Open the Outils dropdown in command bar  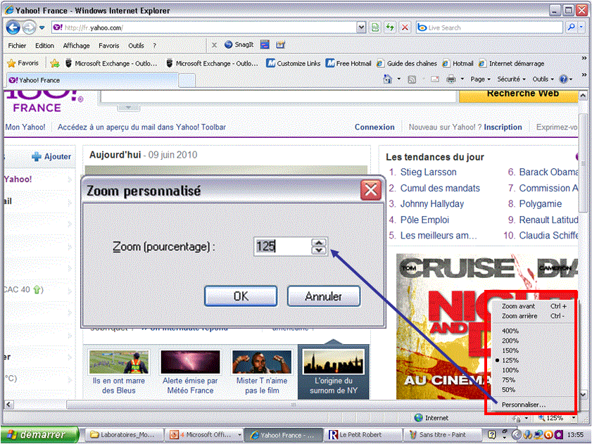[543, 80]
